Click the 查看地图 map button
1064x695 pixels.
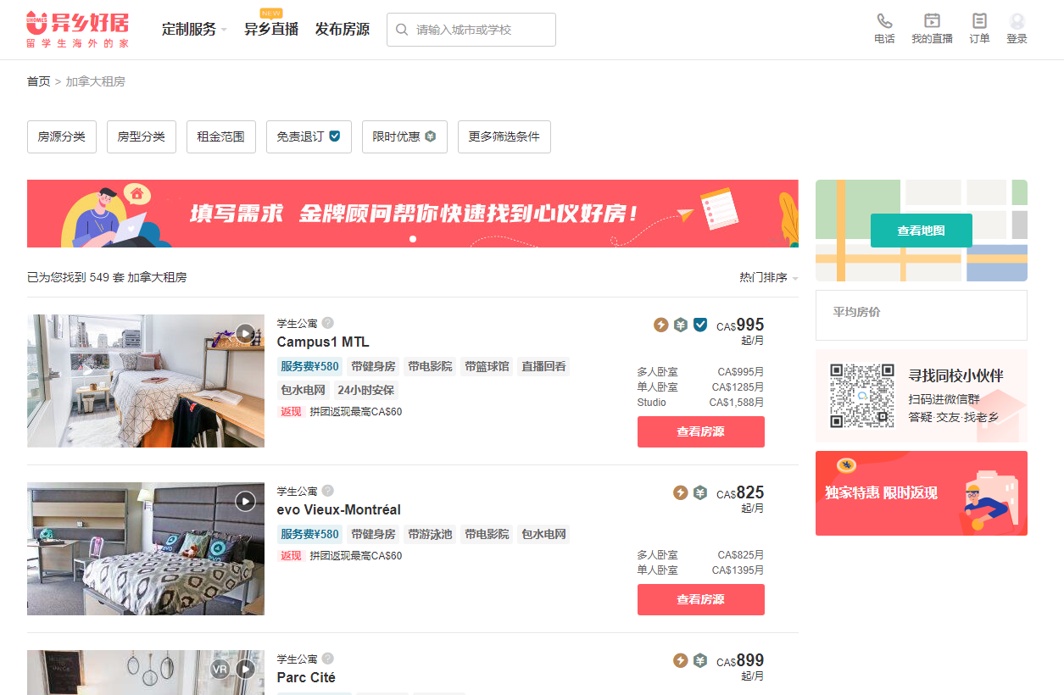921,230
